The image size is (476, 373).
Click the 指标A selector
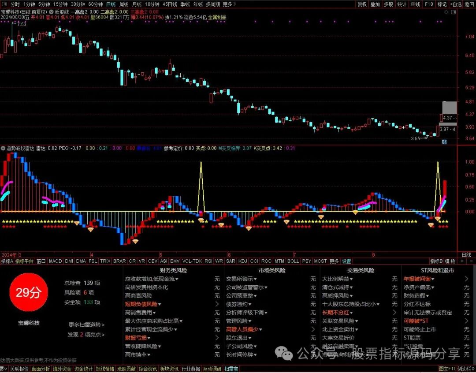pyautogui.click(x=7, y=261)
